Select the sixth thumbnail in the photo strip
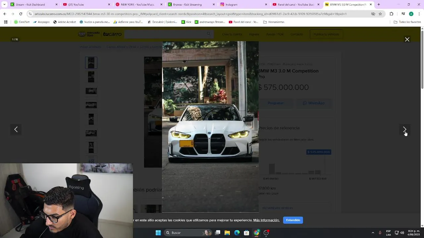Screen dimensions: 424x238 pyautogui.click(x=91, y=133)
